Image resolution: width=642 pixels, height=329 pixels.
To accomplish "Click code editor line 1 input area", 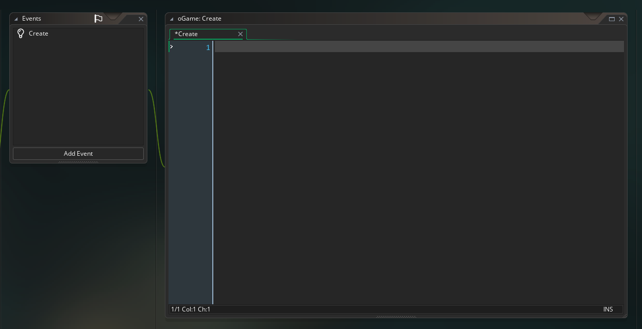I will pyautogui.click(x=419, y=47).
